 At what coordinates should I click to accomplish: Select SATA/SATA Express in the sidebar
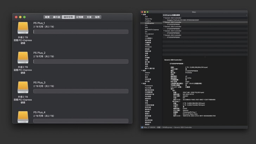click(152, 30)
